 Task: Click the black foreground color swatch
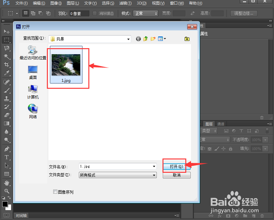coord(5,204)
